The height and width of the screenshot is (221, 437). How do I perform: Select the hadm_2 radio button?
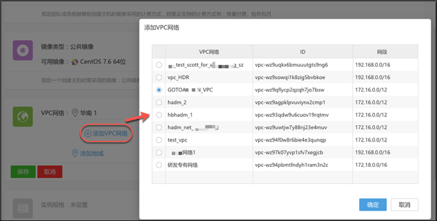click(159, 102)
